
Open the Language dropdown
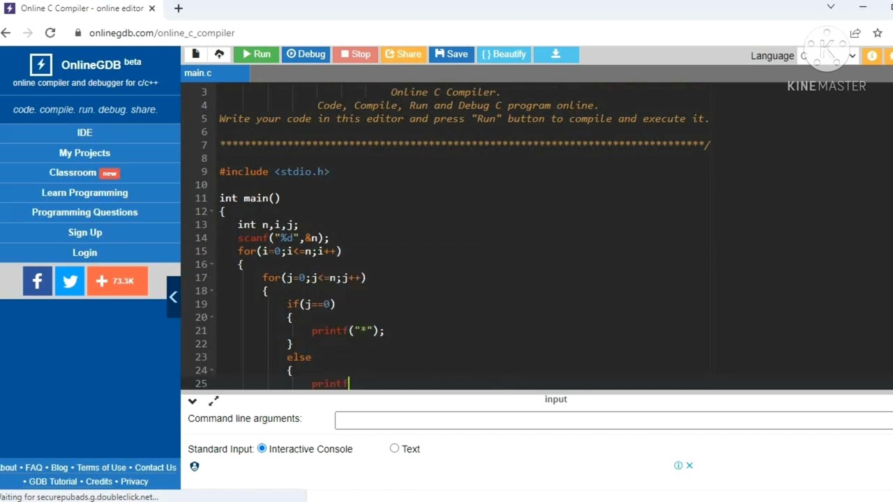tap(829, 56)
